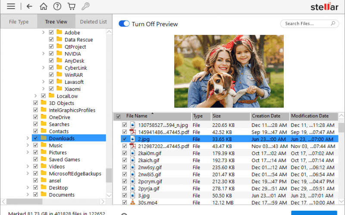Uncheck the 2.jpg file checkbox
Viewport: 345px width, 215px height.
(125, 139)
